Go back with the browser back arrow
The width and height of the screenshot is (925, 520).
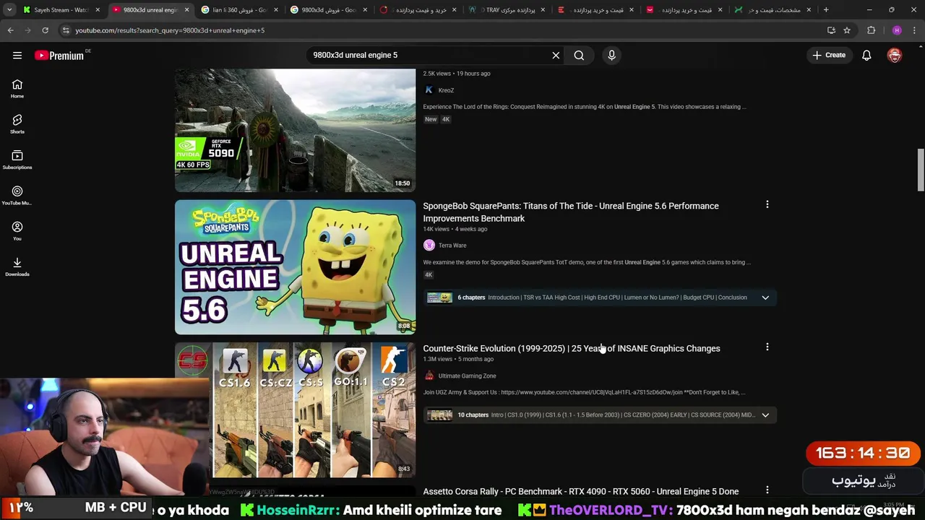tap(10, 30)
